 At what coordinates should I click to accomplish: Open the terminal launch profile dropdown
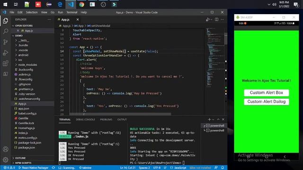[213, 119]
